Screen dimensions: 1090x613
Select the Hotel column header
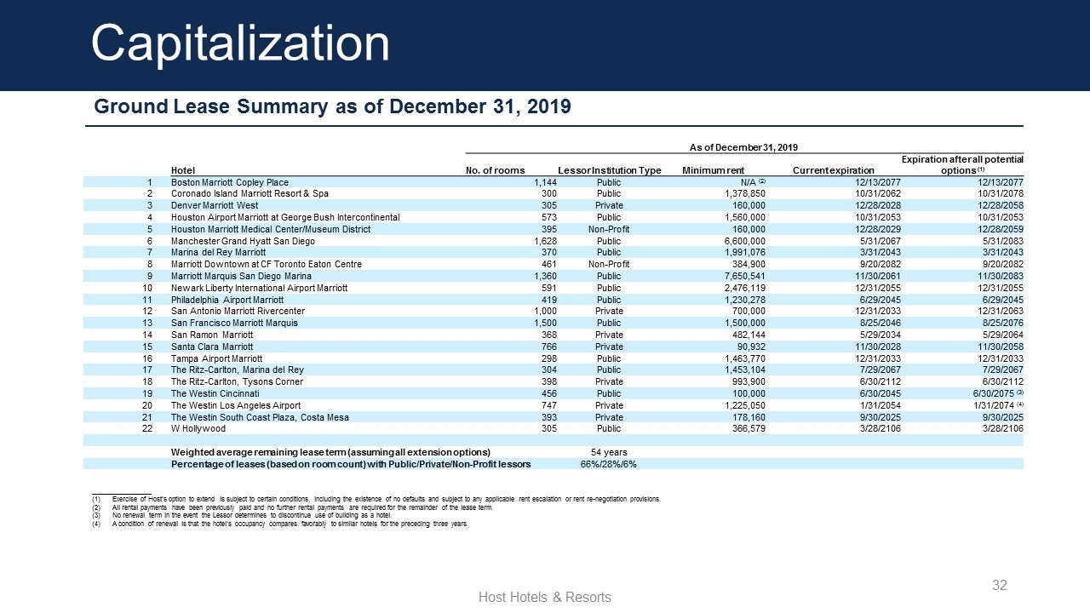183,171
